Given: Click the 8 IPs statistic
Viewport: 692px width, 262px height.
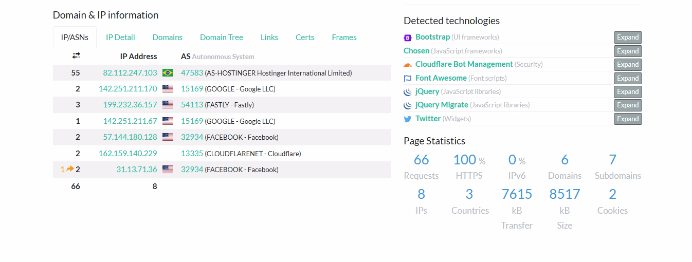Looking at the screenshot, I should click(421, 201).
